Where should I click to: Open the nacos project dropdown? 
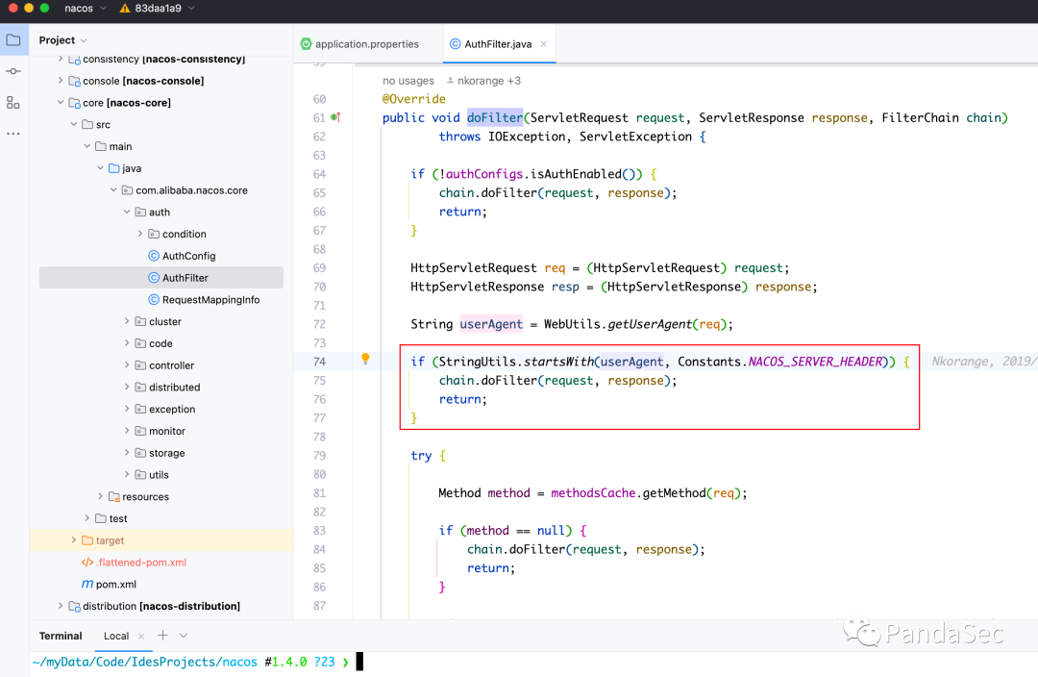(x=86, y=9)
